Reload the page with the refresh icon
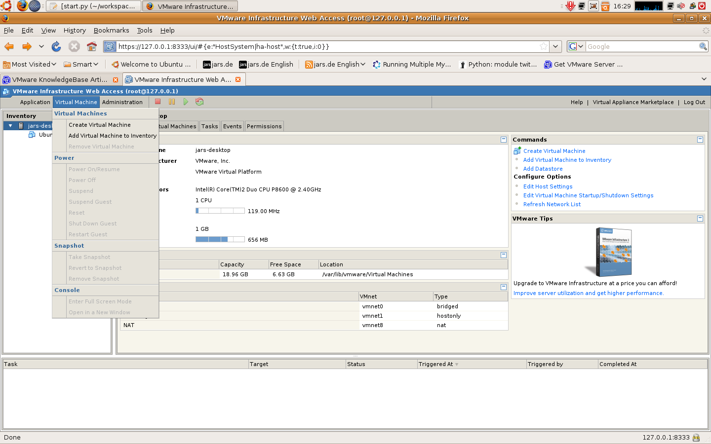Viewport: 711px width, 444px height. click(56, 46)
